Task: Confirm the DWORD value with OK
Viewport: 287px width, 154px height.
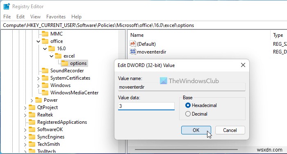Action: pos(196,130)
